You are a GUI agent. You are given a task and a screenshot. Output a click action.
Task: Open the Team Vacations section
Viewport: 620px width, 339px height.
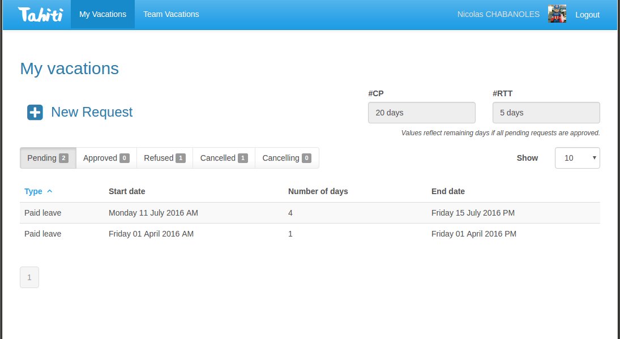click(171, 14)
